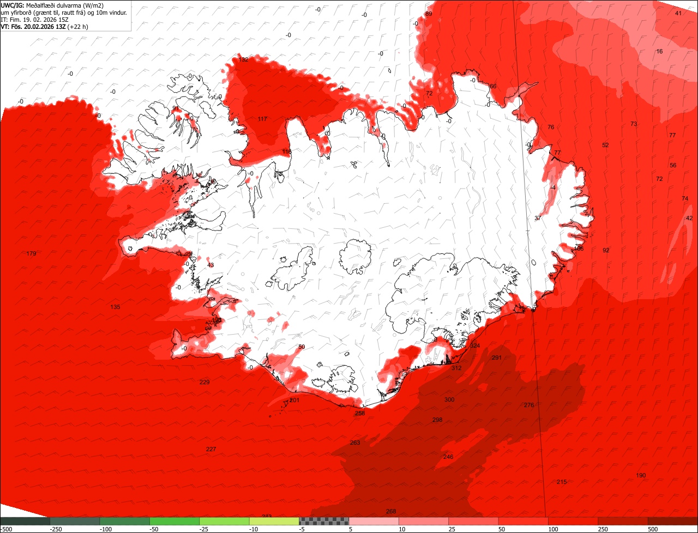Click the value 89 at the top
The width and height of the screenshot is (698, 533).
(x=429, y=14)
